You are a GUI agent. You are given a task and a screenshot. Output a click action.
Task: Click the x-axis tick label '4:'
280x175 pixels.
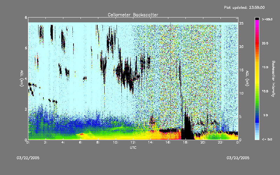coord(63,142)
